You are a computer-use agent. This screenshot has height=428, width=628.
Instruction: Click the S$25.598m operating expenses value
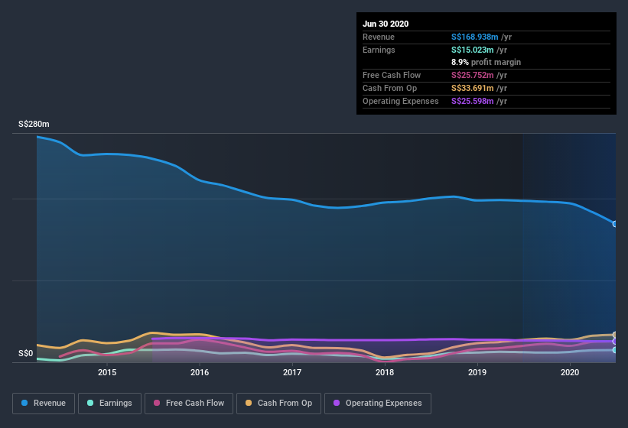coord(472,101)
